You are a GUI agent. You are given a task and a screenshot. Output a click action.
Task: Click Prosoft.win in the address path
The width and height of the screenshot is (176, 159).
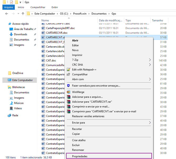(80, 14)
